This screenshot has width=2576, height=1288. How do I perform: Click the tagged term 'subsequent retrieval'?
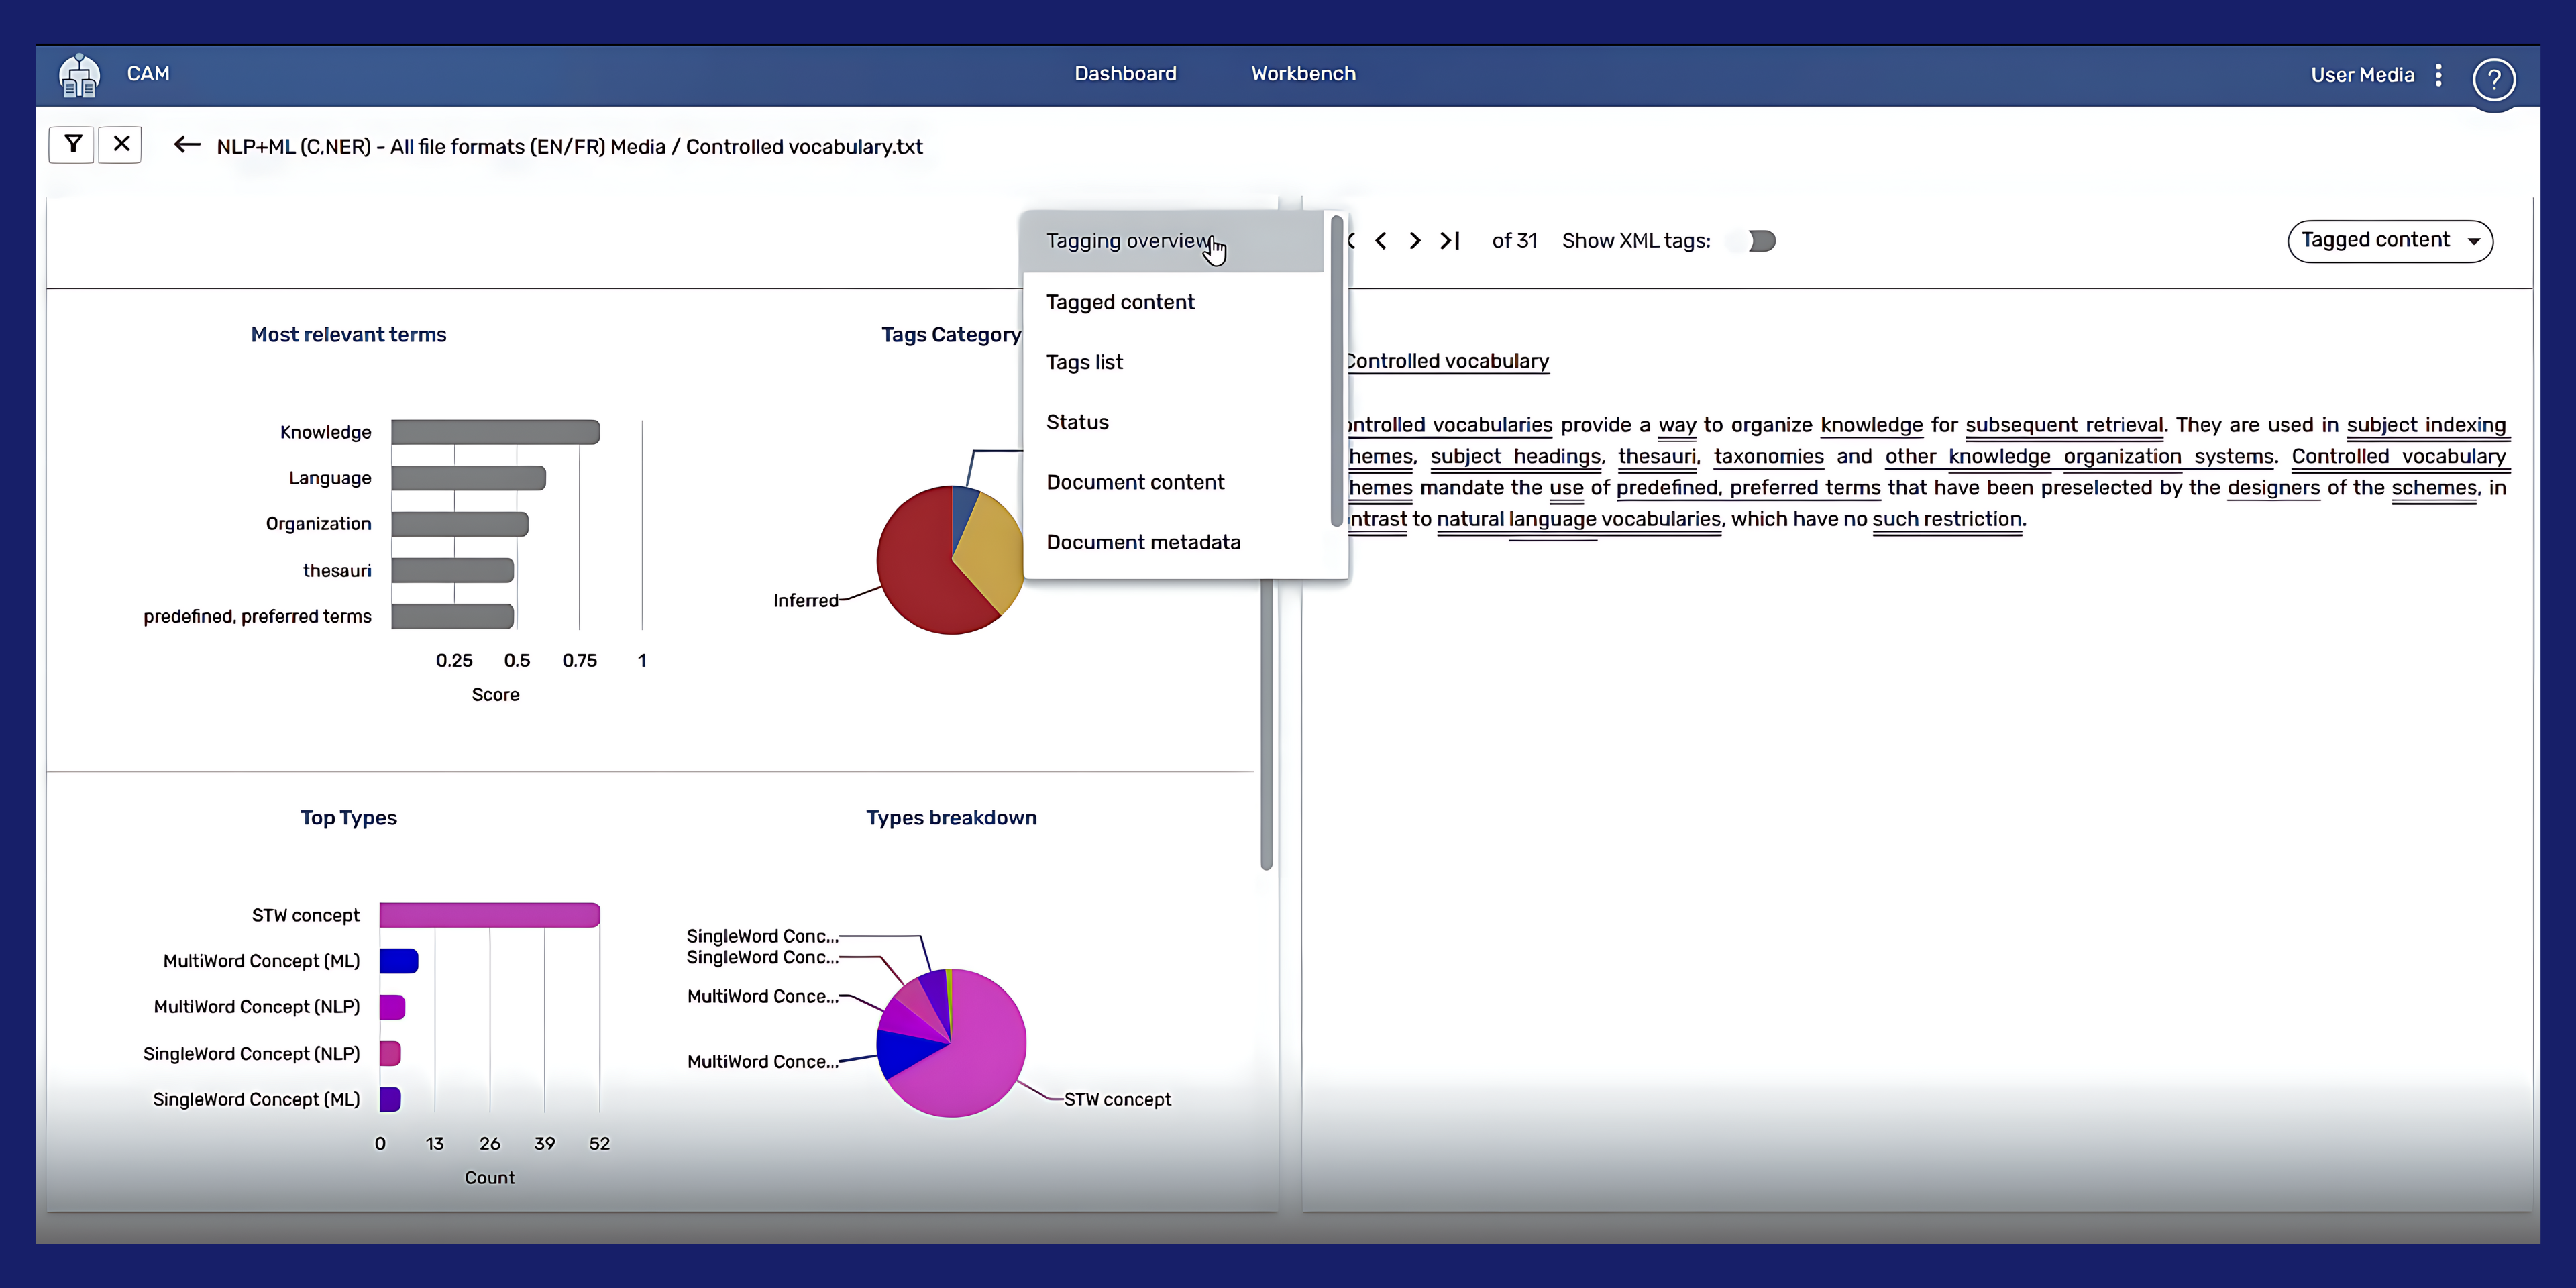pyautogui.click(x=2063, y=425)
